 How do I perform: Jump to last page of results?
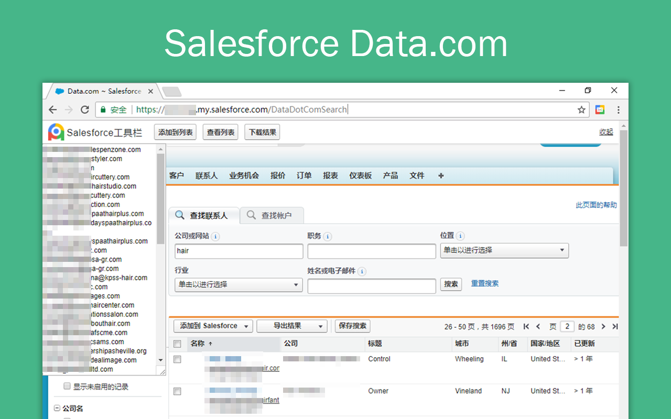pyautogui.click(x=615, y=326)
